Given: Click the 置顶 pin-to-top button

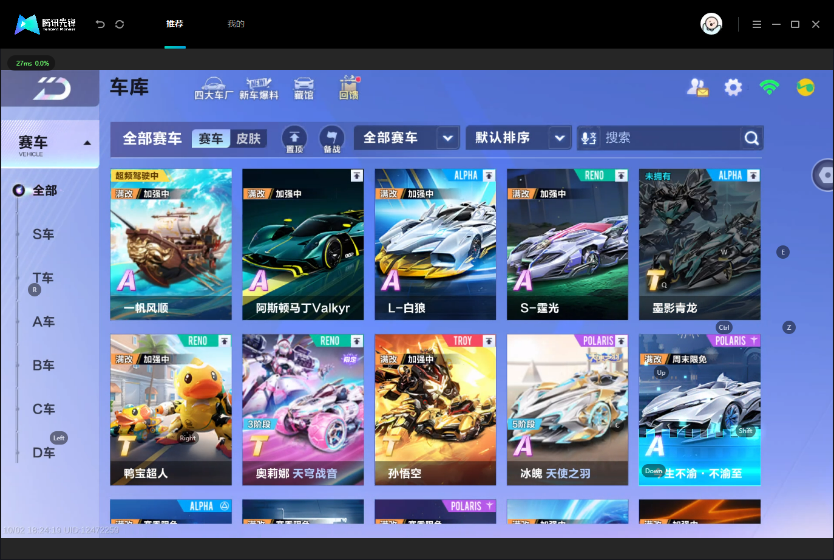Looking at the screenshot, I should pos(294,139).
